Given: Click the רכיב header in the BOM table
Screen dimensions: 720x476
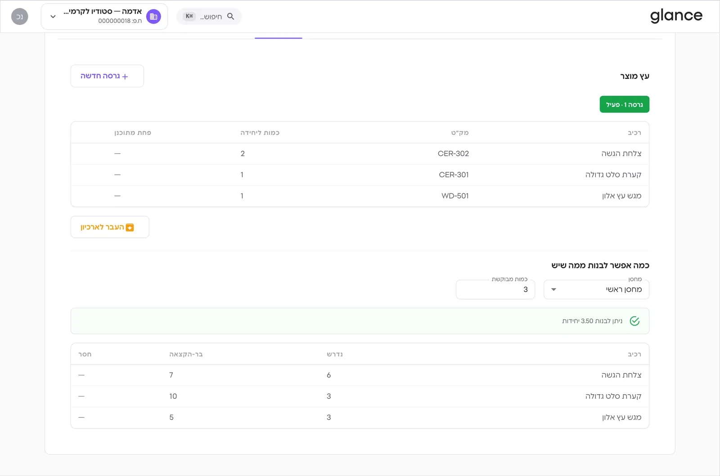Looking at the screenshot, I should click(634, 133).
